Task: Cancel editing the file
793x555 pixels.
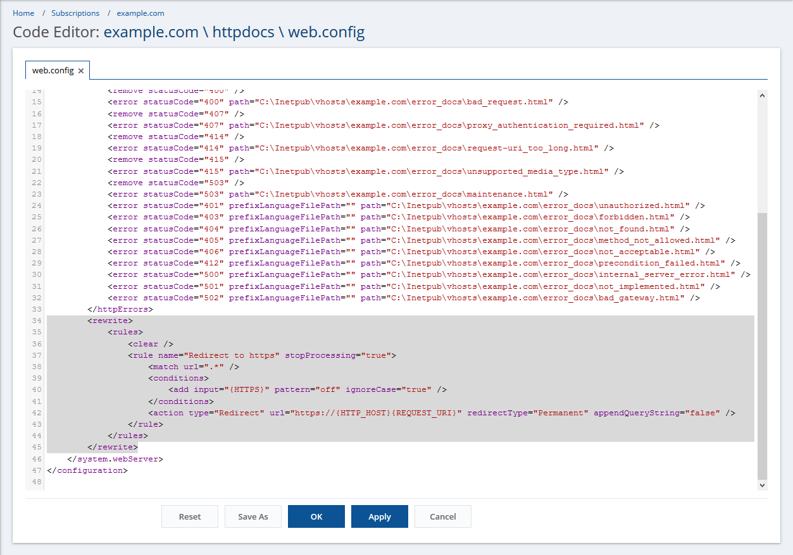Action: click(x=442, y=516)
